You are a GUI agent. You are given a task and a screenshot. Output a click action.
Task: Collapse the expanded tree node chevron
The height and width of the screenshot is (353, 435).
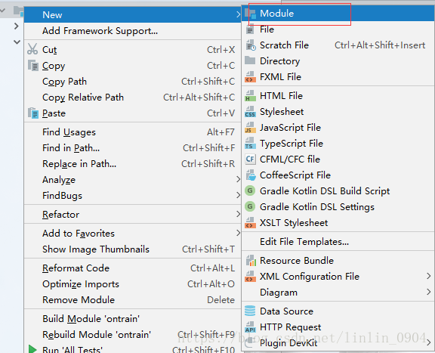click(17, 42)
